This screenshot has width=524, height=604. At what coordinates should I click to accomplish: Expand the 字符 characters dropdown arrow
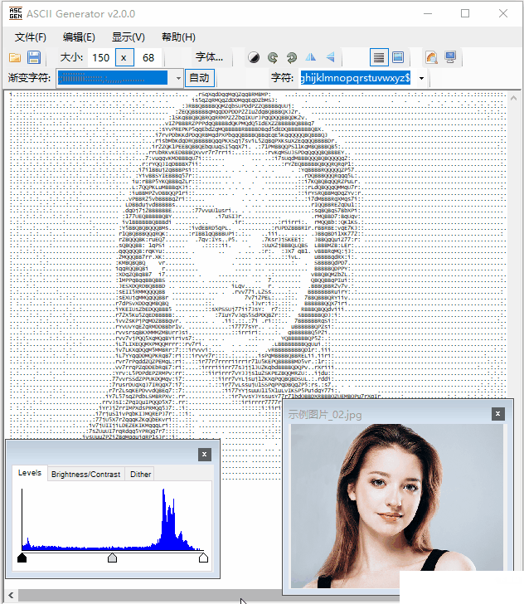tap(421, 78)
